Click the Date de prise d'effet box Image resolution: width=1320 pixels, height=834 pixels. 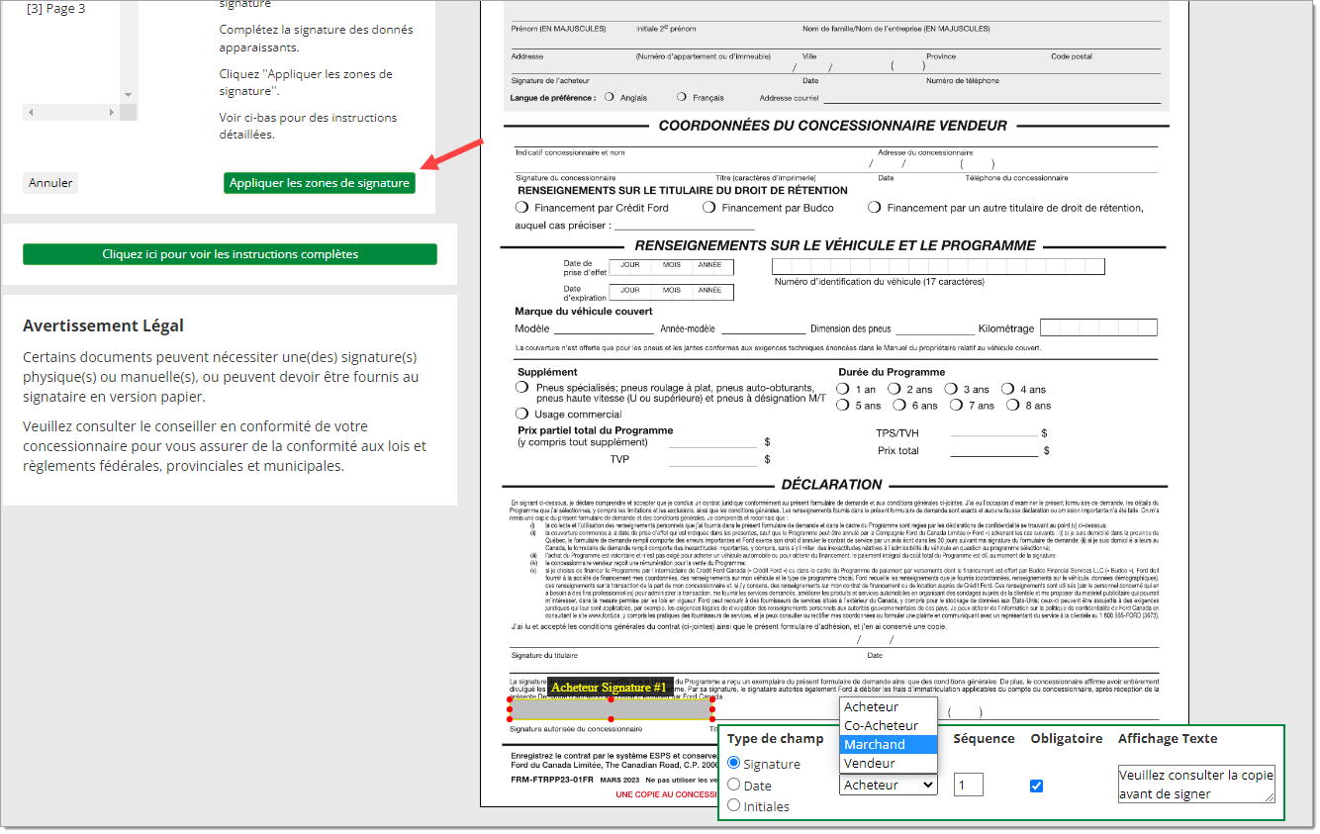coord(671,266)
